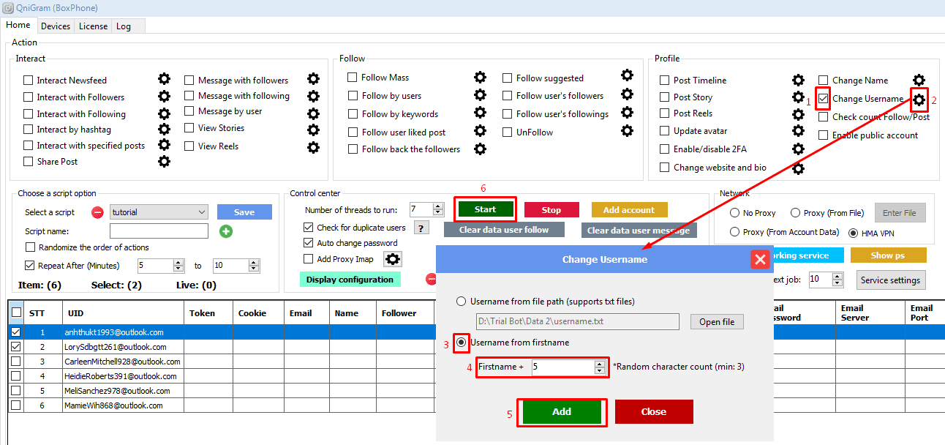The height and width of the screenshot is (445, 945).
Task: Toggle Auto change password checkbox
Action: 308,243
